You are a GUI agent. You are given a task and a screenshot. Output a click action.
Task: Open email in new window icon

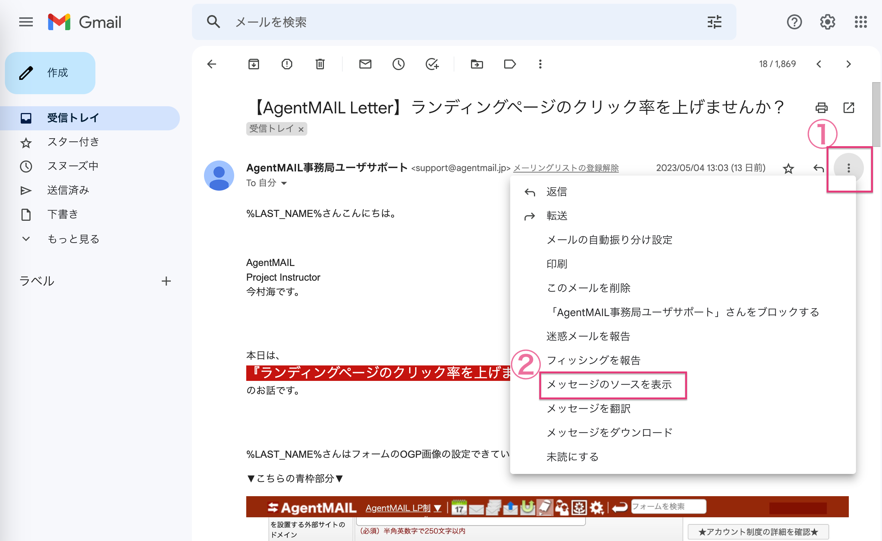click(x=848, y=108)
